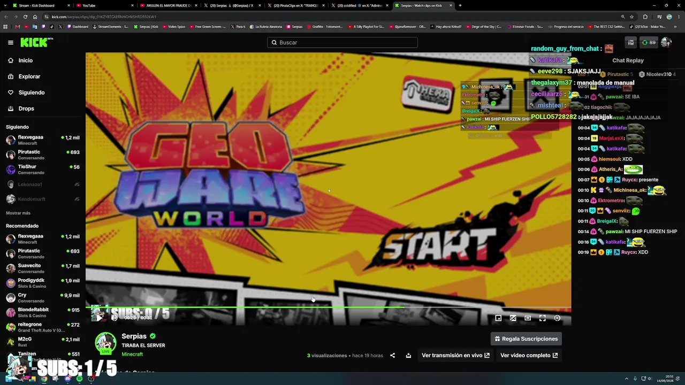
Task: Go to Inicio in the sidebar
Action: 26,60
